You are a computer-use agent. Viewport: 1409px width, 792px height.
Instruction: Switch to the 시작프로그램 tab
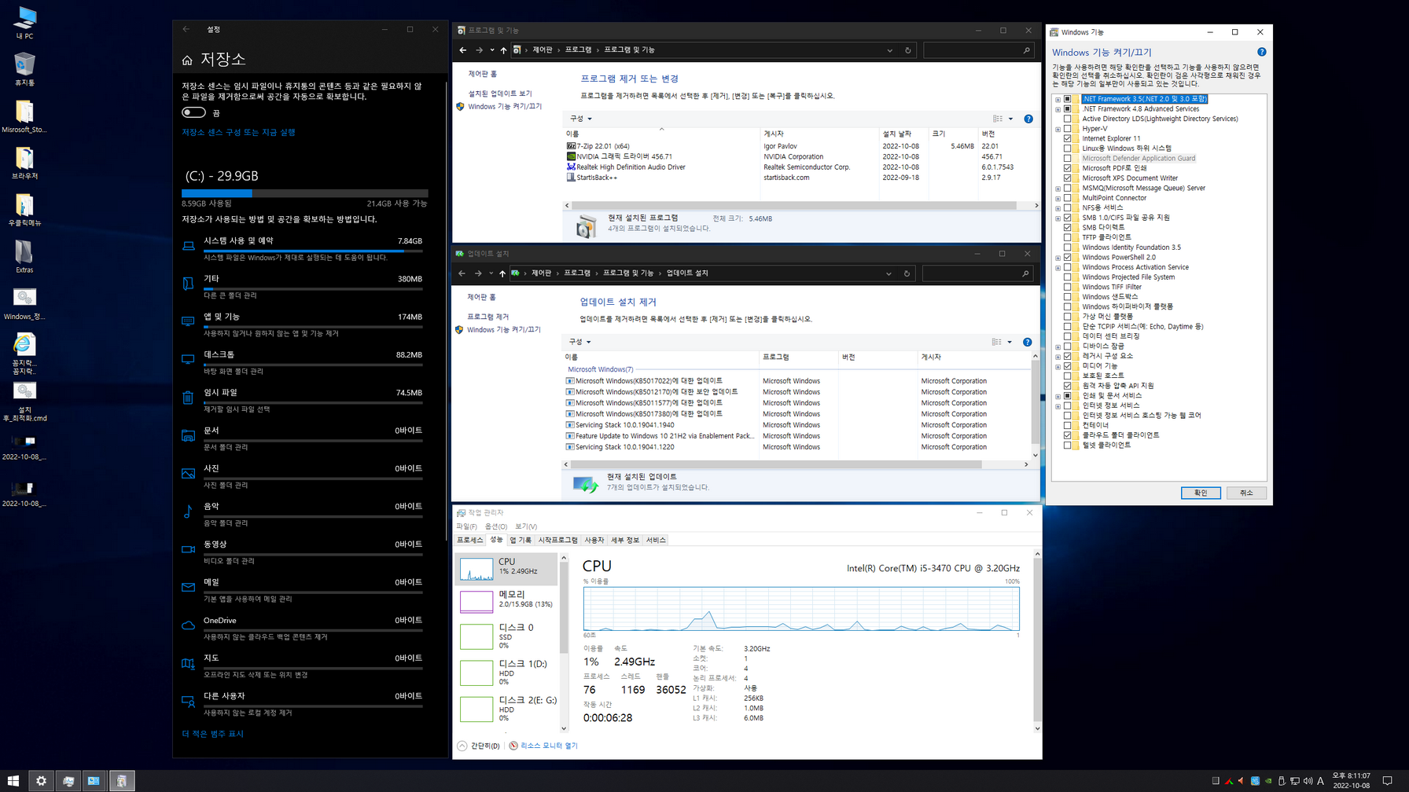coord(557,540)
